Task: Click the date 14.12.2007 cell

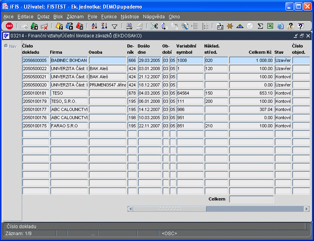Action: [150, 109]
